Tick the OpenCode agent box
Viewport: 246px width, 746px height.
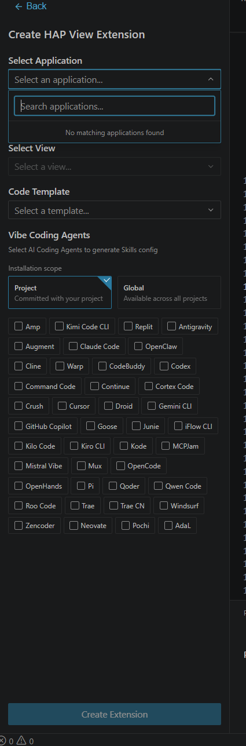point(121,465)
